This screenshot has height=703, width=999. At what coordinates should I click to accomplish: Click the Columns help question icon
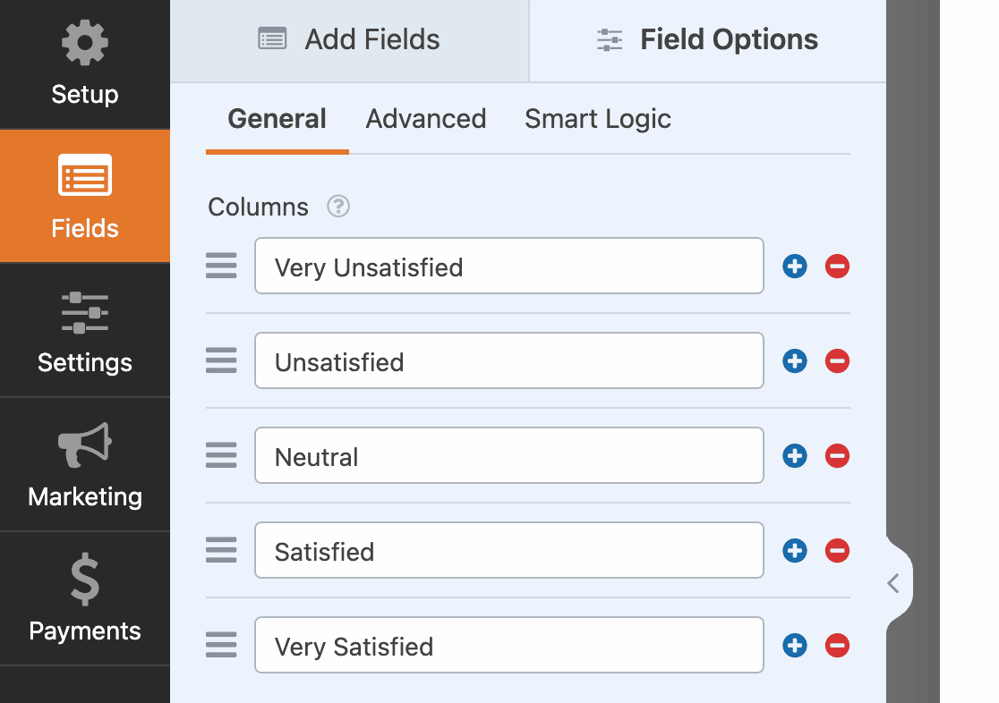[337, 207]
